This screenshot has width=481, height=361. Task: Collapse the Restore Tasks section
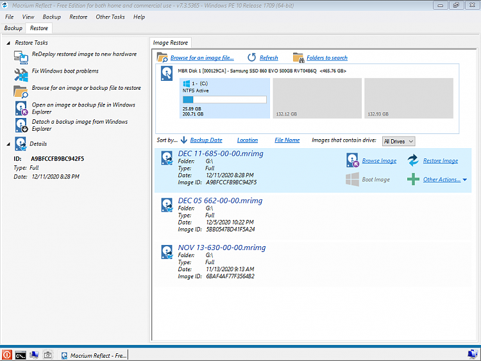tap(8, 43)
